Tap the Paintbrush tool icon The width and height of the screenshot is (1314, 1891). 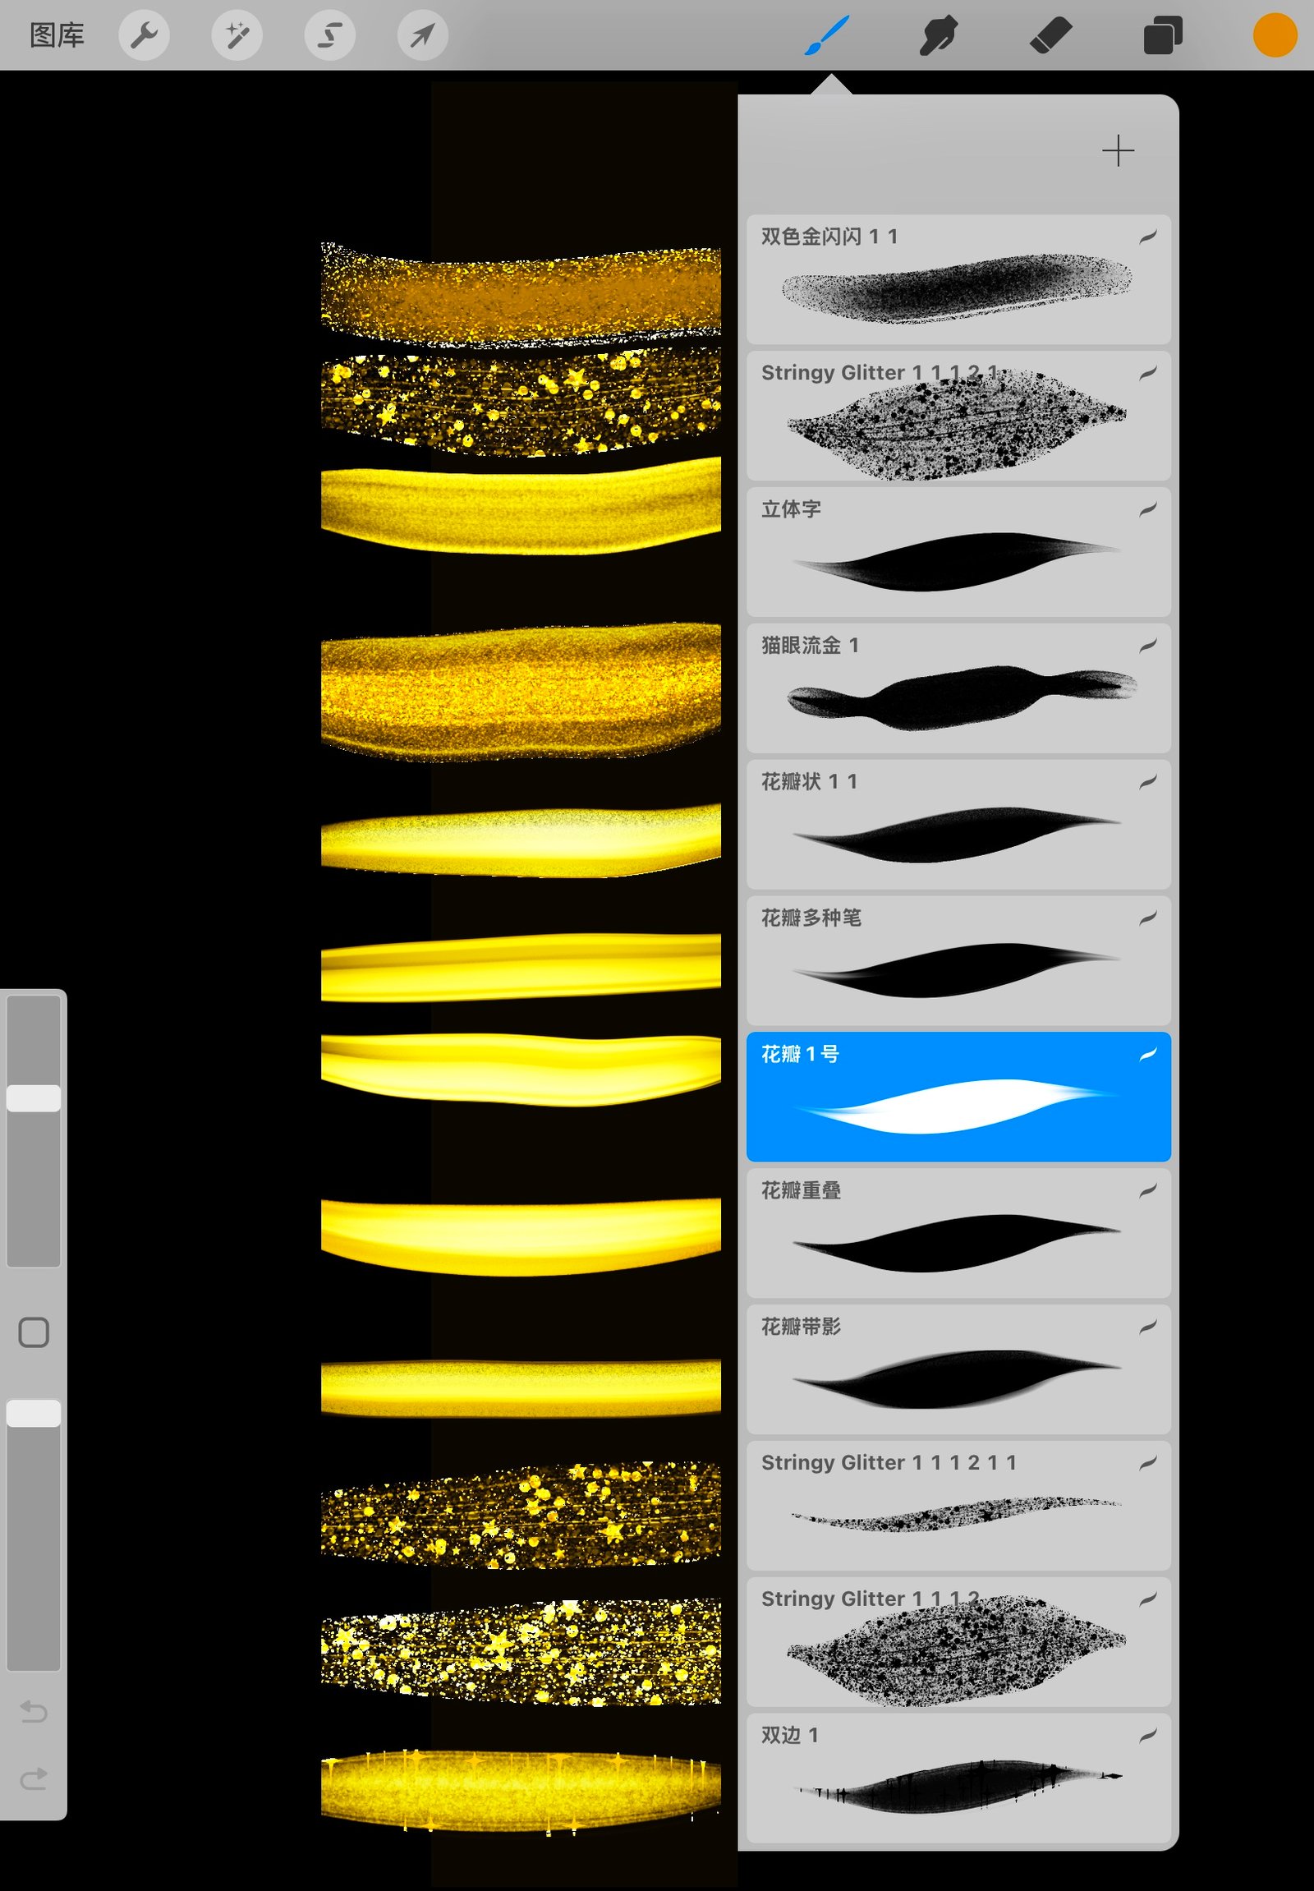tap(826, 35)
